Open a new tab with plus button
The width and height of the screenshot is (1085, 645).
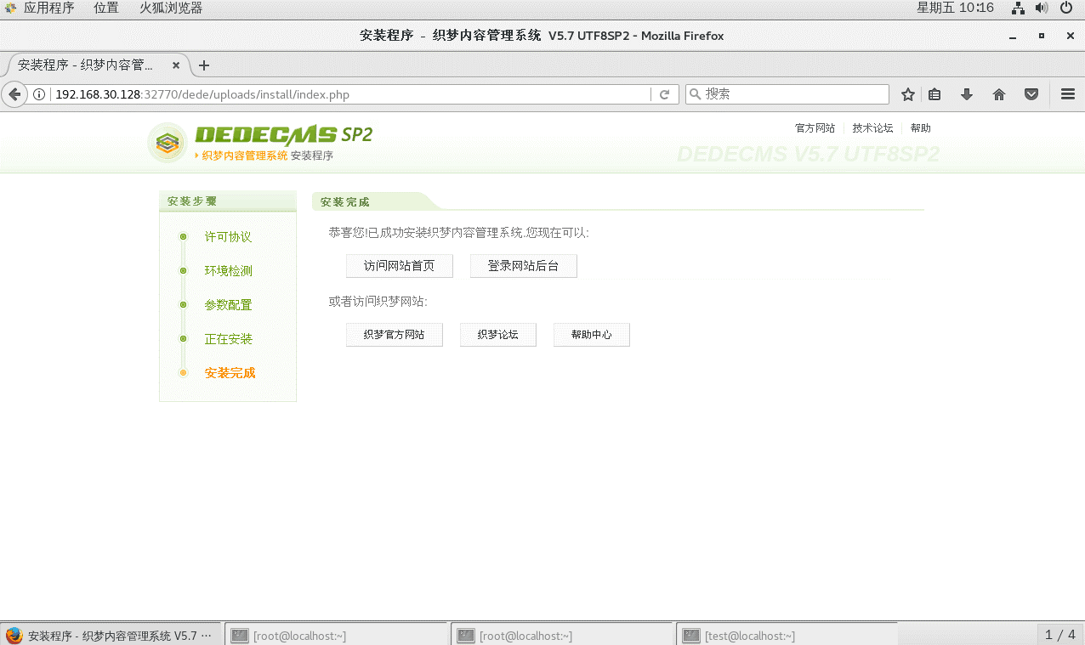(x=204, y=65)
